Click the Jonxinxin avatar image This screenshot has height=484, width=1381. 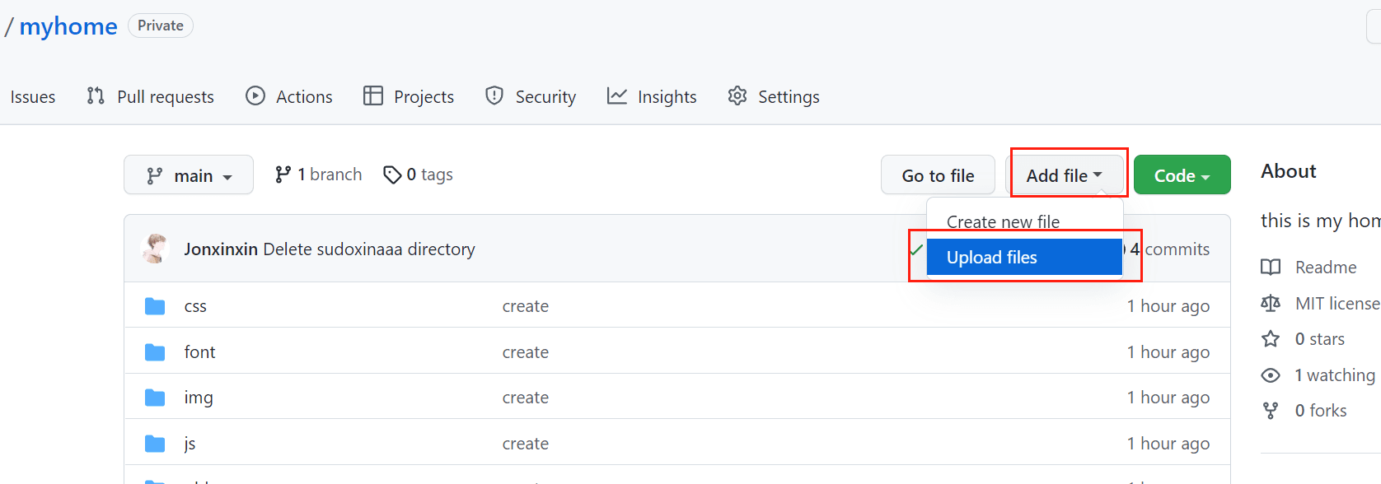pos(155,249)
